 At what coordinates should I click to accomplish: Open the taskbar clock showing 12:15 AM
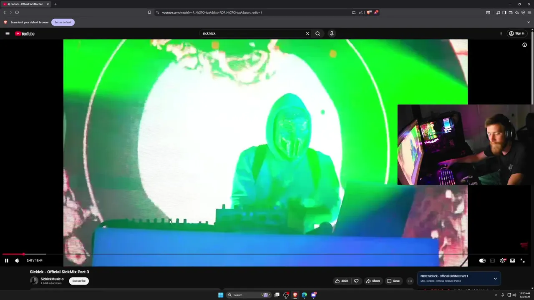(x=524, y=295)
